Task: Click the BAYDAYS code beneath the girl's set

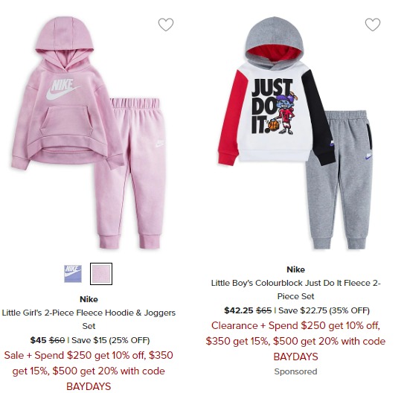Action: pyautogui.click(x=89, y=386)
